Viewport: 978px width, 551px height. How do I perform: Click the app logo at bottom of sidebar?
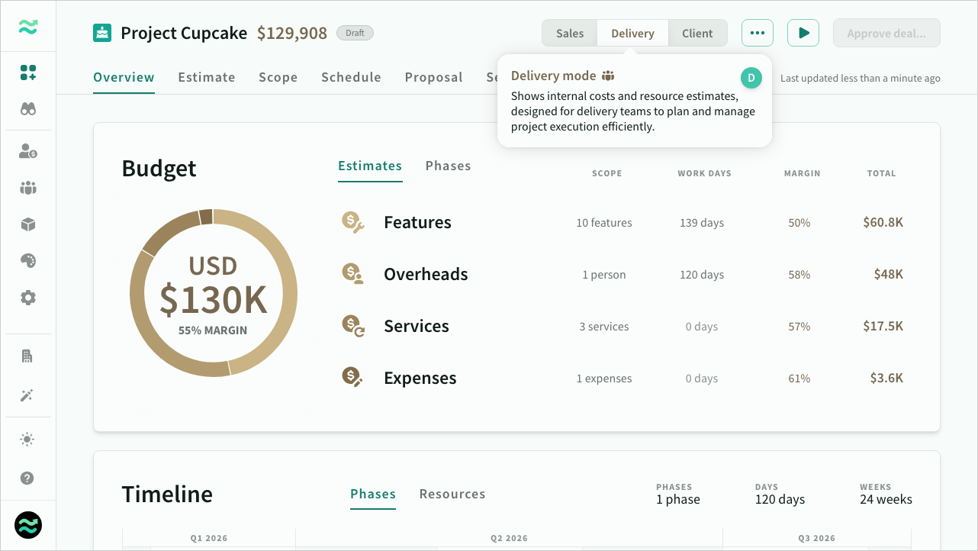(x=27, y=525)
